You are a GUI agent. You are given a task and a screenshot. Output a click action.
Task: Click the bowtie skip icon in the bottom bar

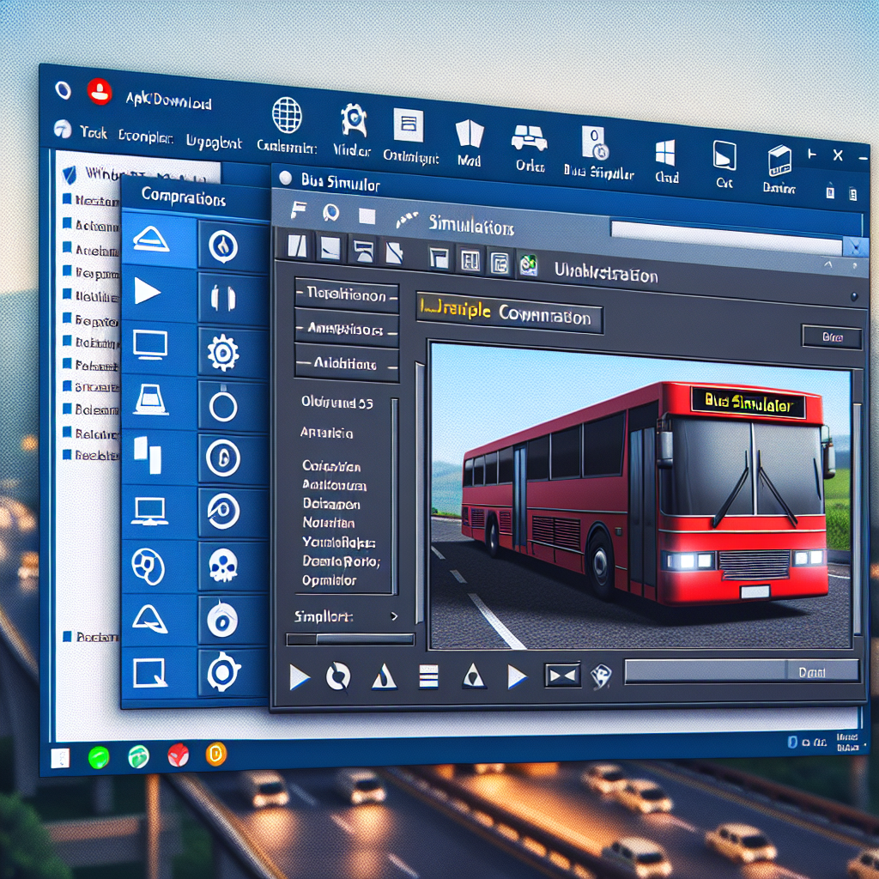[562, 676]
